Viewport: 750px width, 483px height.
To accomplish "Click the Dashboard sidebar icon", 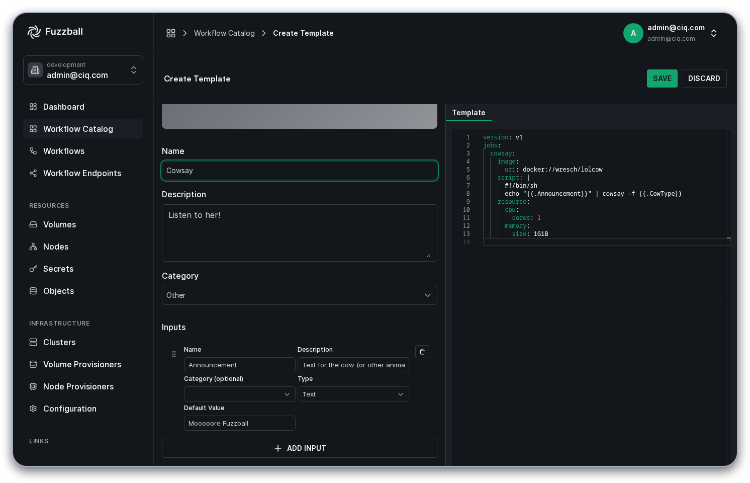I will (33, 107).
